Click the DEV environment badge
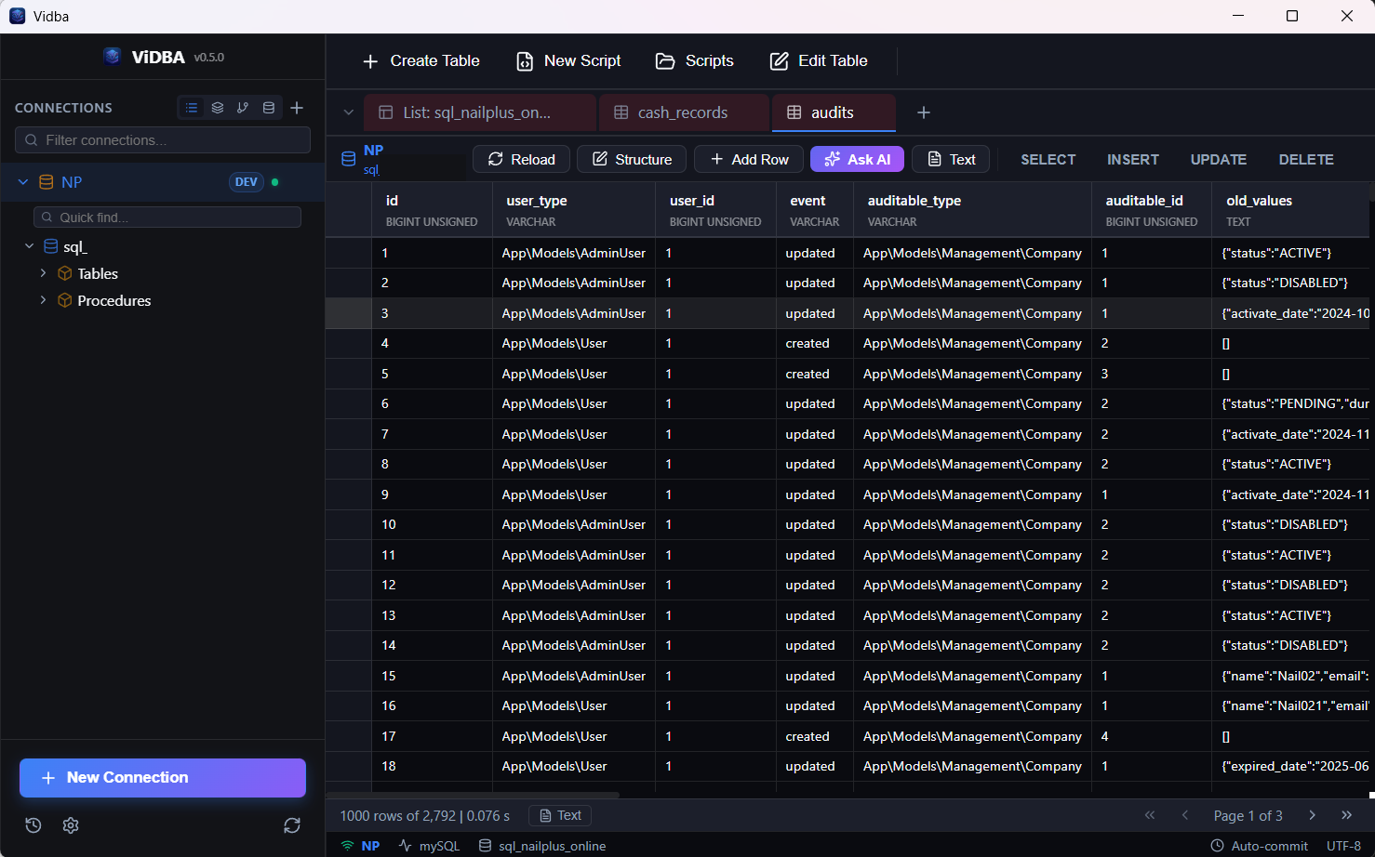The height and width of the screenshot is (857, 1375). [x=247, y=182]
